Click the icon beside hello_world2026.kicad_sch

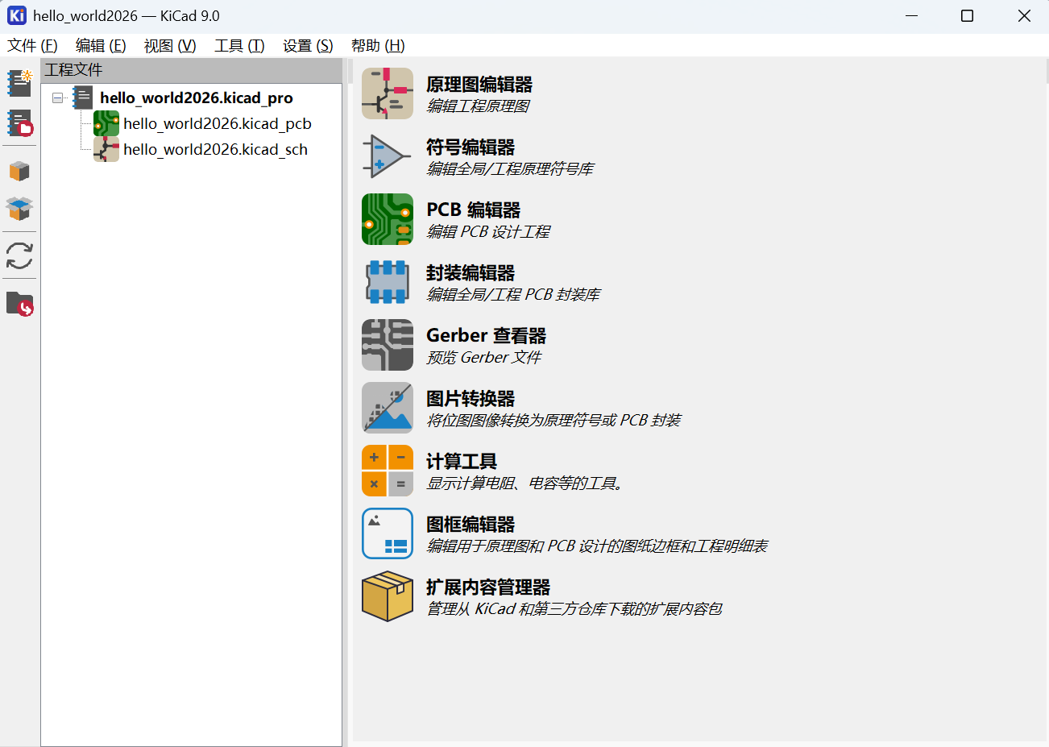106,149
